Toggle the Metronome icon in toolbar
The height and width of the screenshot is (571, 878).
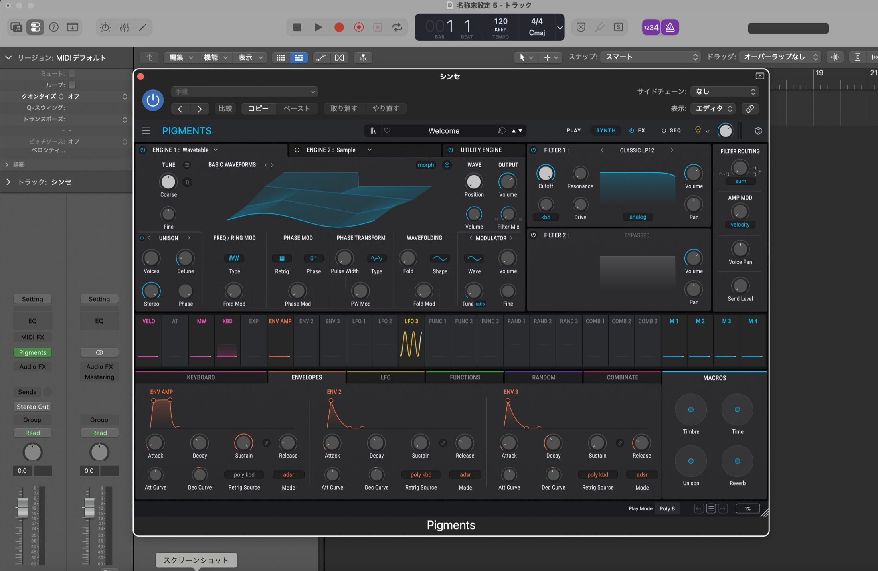click(670, 27)
